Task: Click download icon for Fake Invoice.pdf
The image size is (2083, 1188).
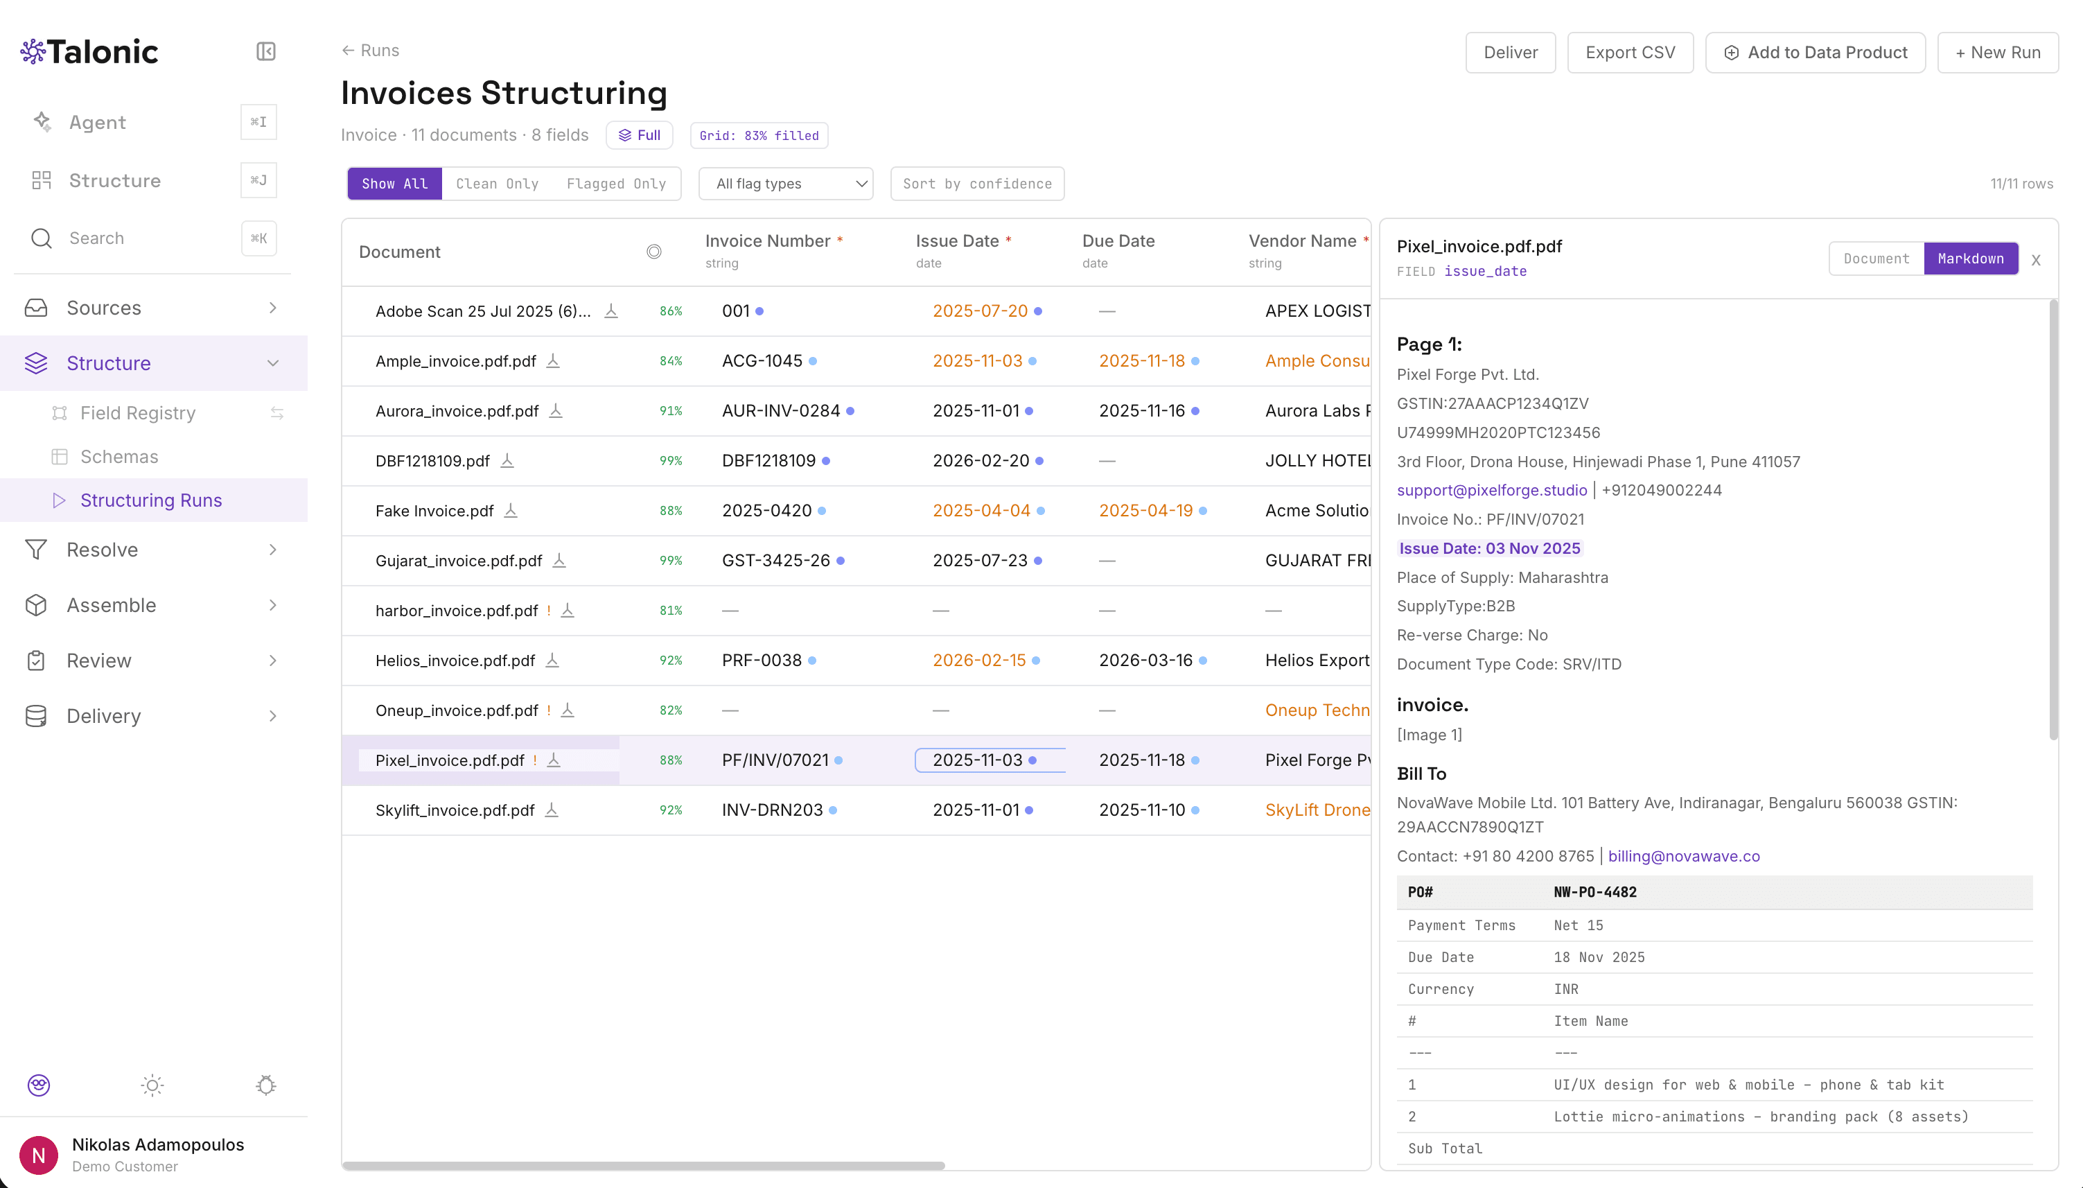Action: coord(511,511)
